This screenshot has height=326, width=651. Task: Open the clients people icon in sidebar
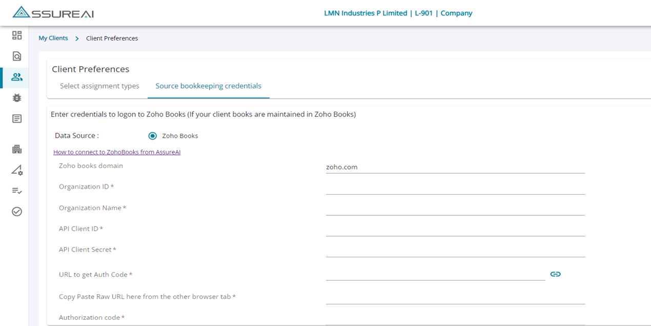pos(17,77)
